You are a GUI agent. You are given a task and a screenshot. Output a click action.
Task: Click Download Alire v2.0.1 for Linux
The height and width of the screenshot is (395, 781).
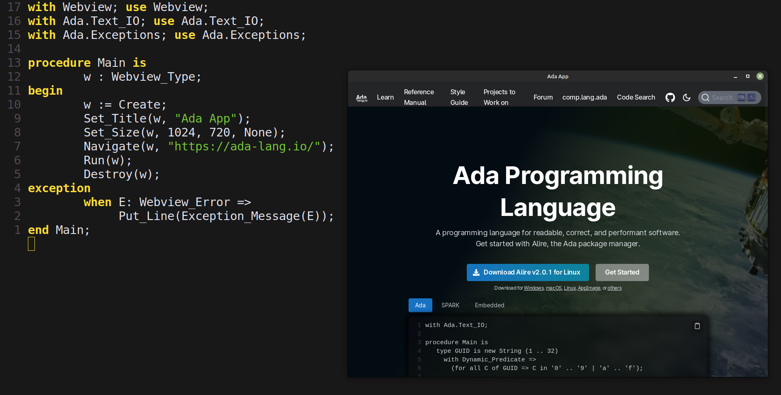point(528,272)
